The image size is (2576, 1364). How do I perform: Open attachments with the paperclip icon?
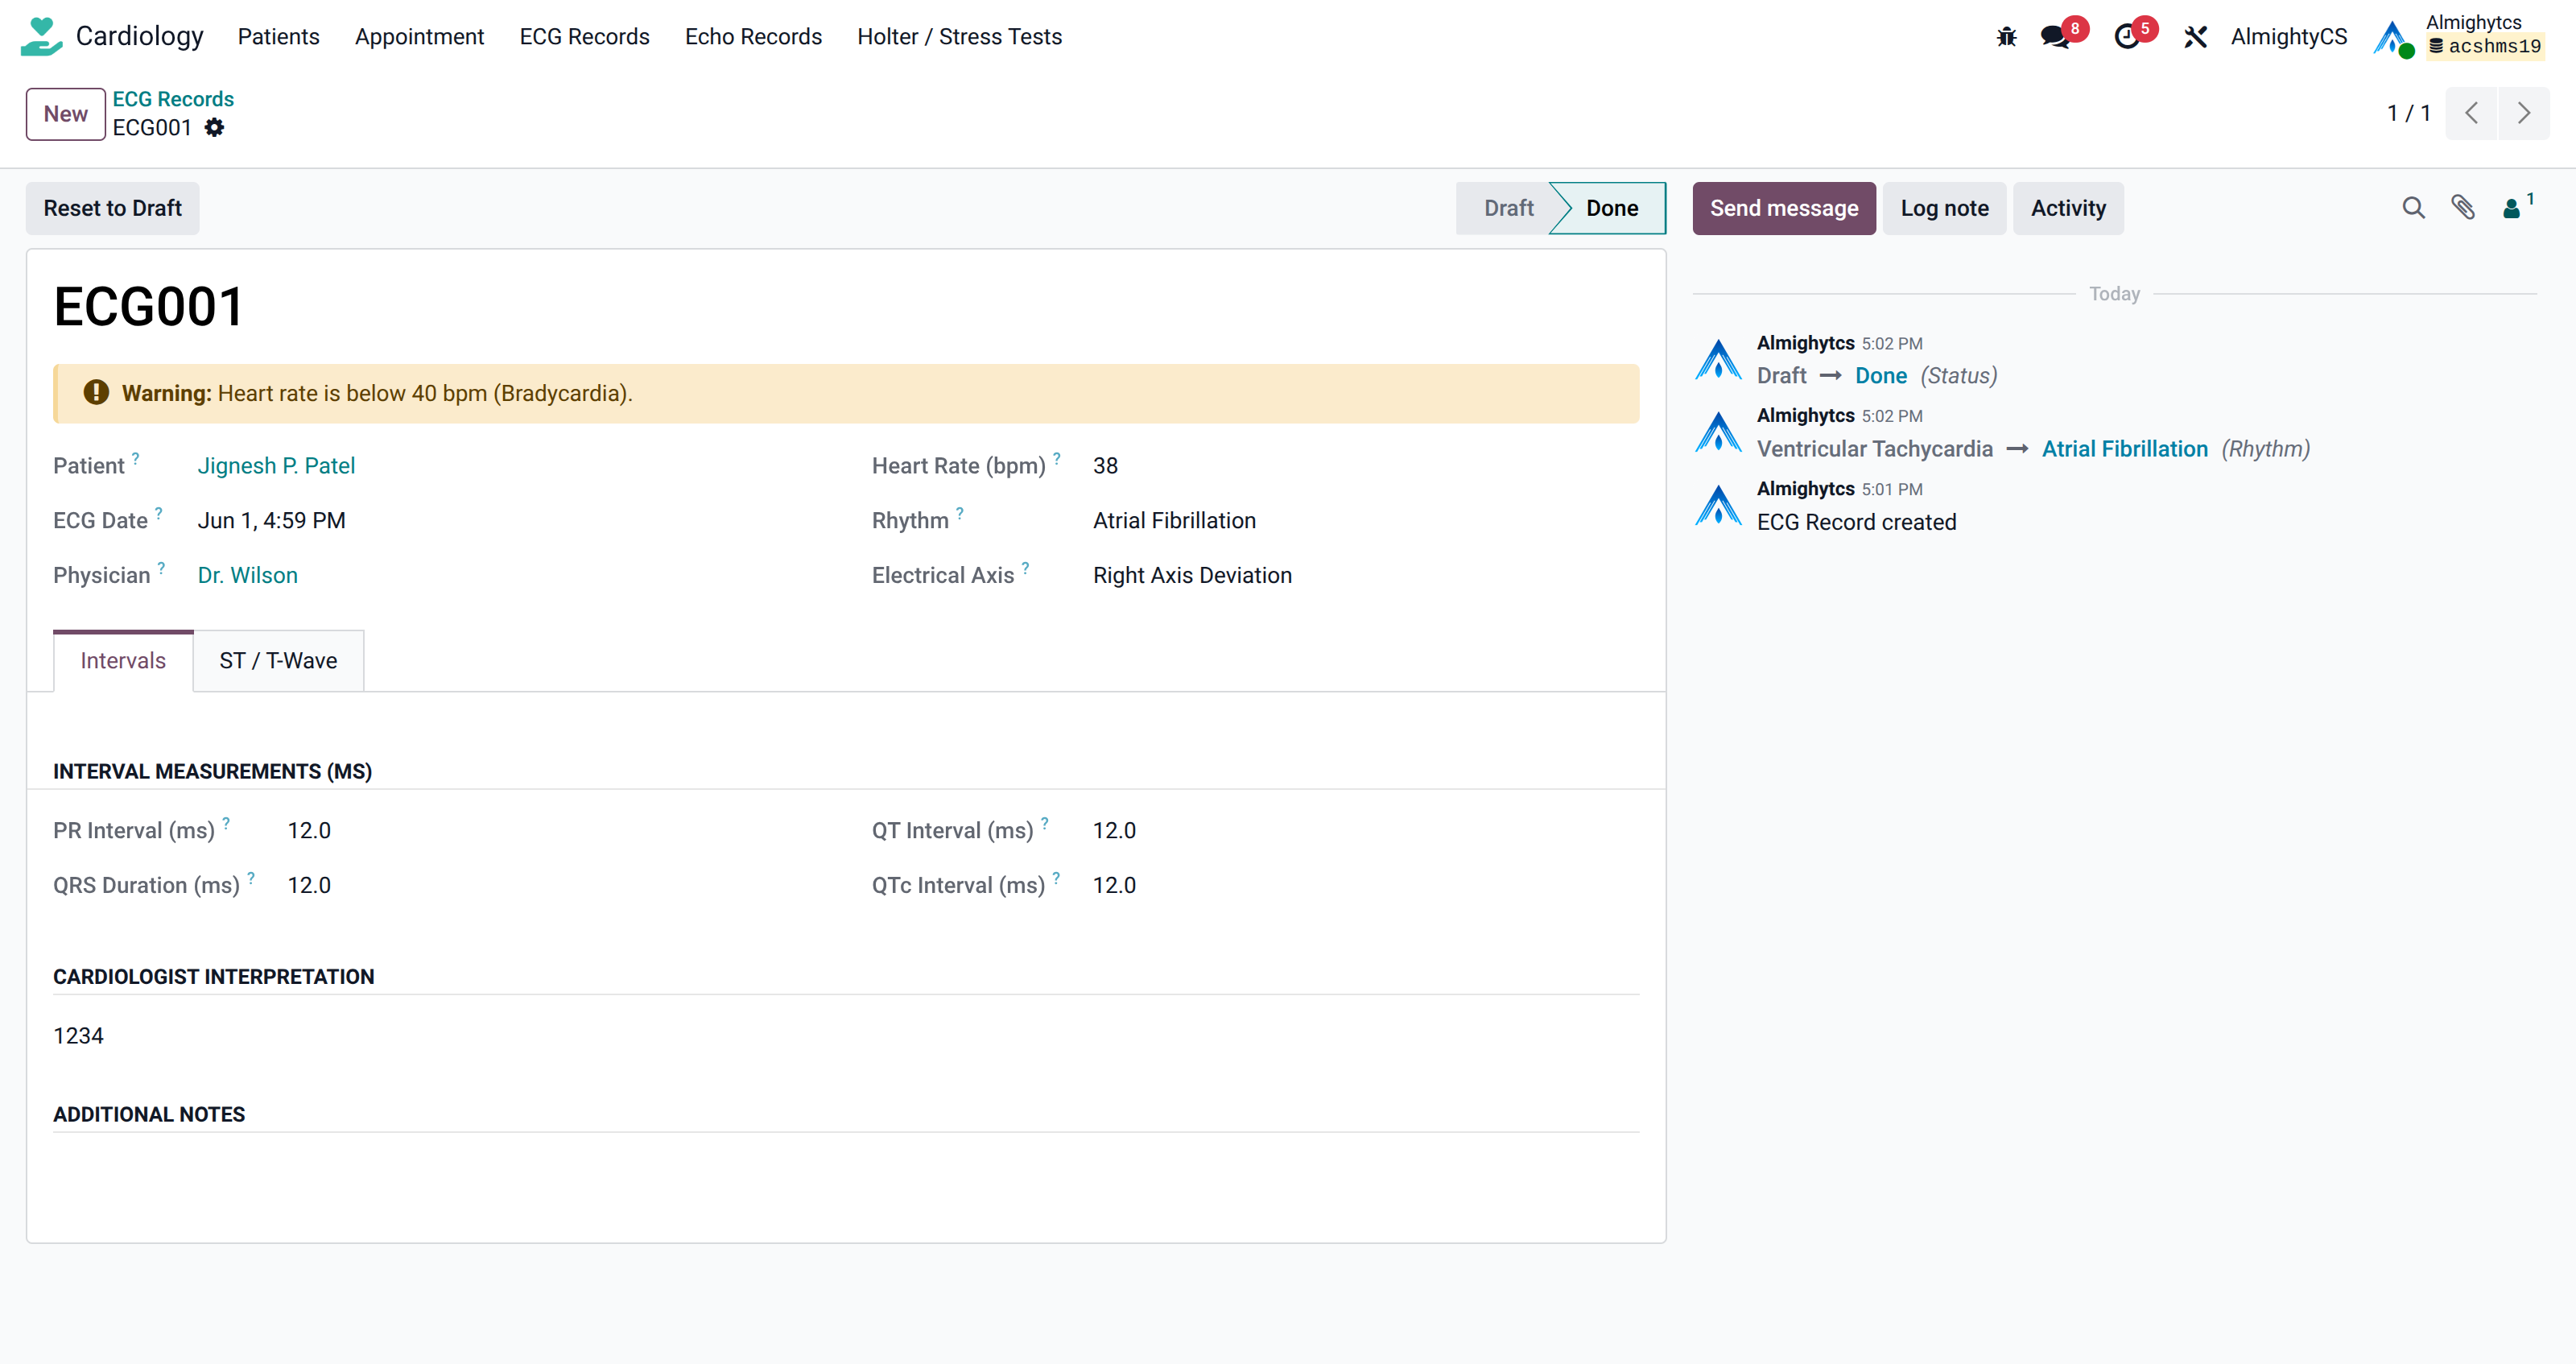click(2462, 208)
